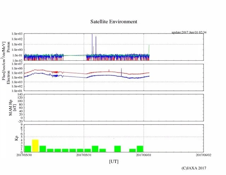
Task: Select the 2017/06/02 date label
Action: [203, 155]
